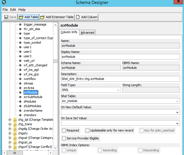Click the gear icon beside zcrModule
This screenshot has width=184, height=155.
pos(20,92)
